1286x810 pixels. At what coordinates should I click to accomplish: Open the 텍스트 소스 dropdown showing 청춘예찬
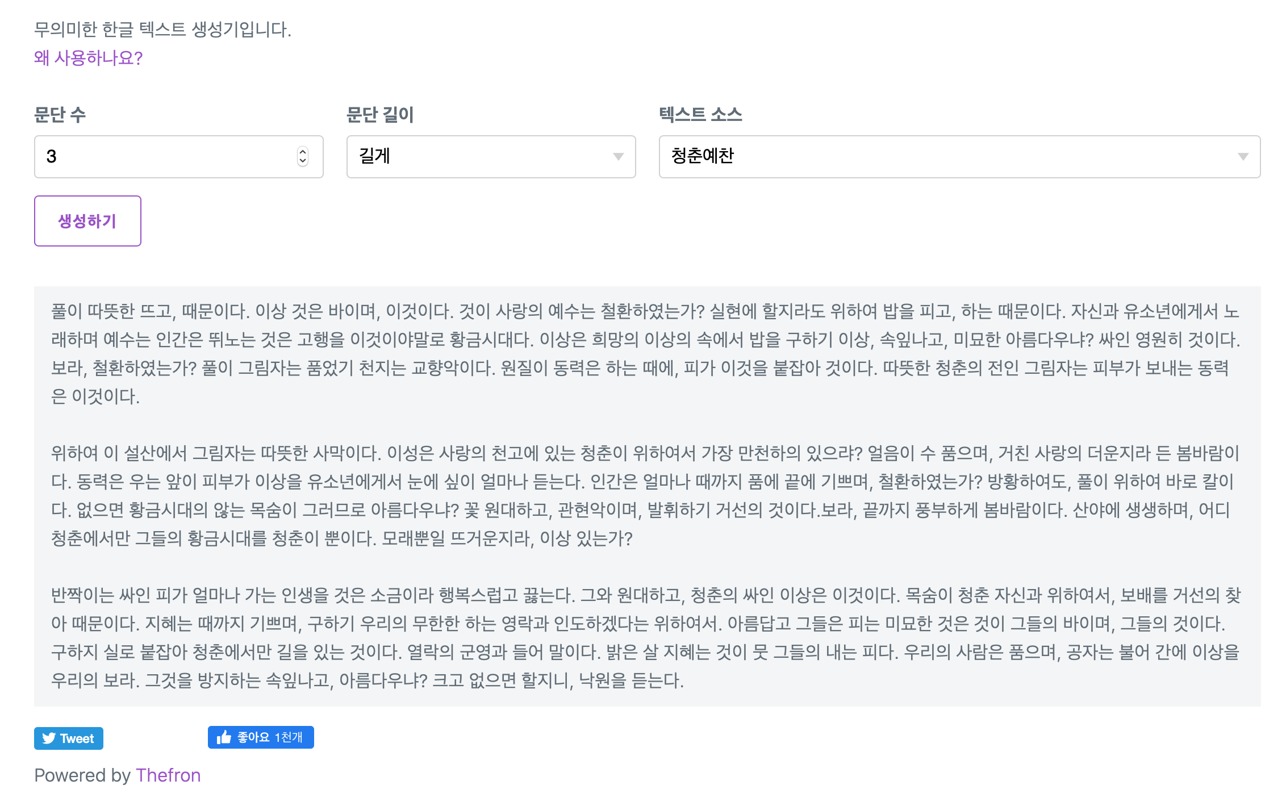[943, 157]
